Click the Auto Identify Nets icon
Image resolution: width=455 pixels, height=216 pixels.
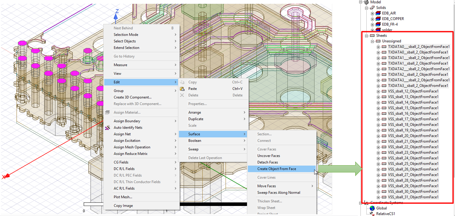[x=107, y=128]
